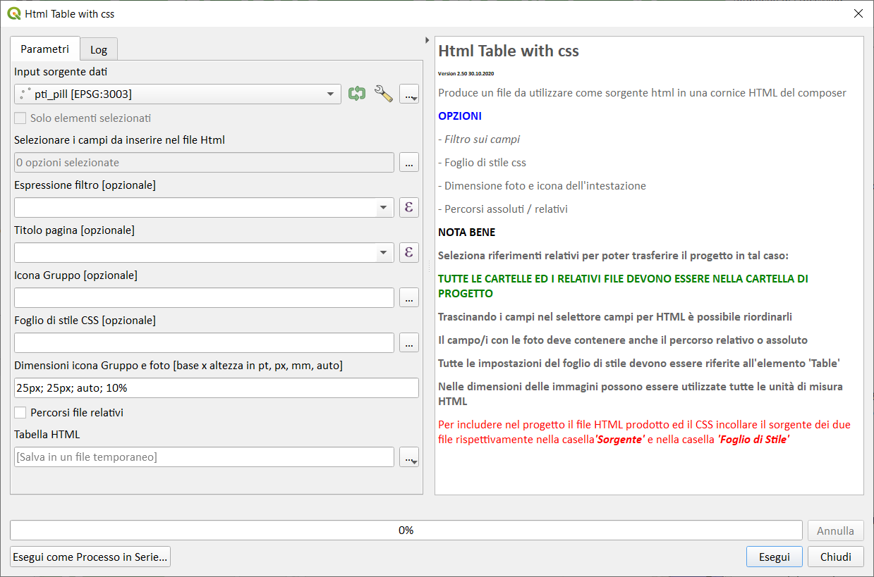The image size is (874, 577).
Task: Enable Percorsi file relativi checkbox
Action: pyautogui.click(x=20, y=412)
